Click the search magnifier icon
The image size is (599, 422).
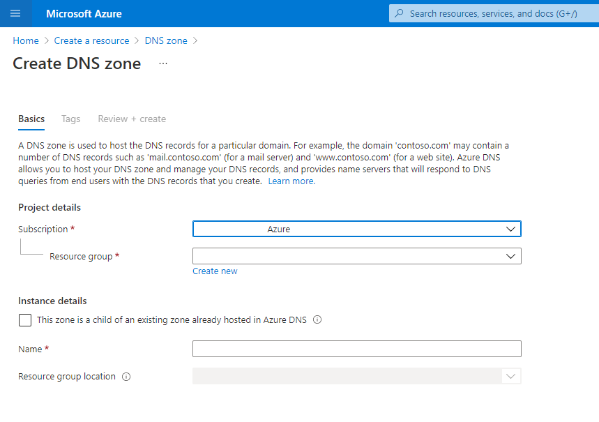[x=399, y=13]
